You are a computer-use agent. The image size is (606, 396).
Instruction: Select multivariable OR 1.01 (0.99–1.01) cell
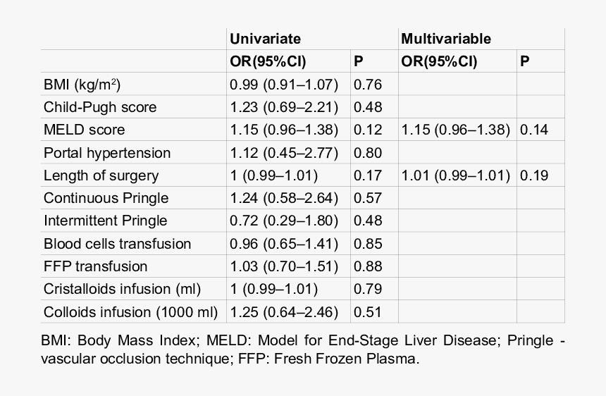click(x=456, y=175)
